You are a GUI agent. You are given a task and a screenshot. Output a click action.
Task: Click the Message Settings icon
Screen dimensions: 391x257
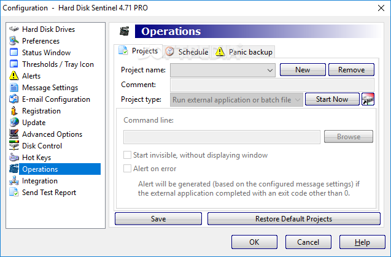14,88
